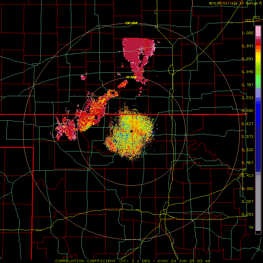Select the 0.840 scale value
The height and width of the screenshot is (263, 263).
point(248,72)
